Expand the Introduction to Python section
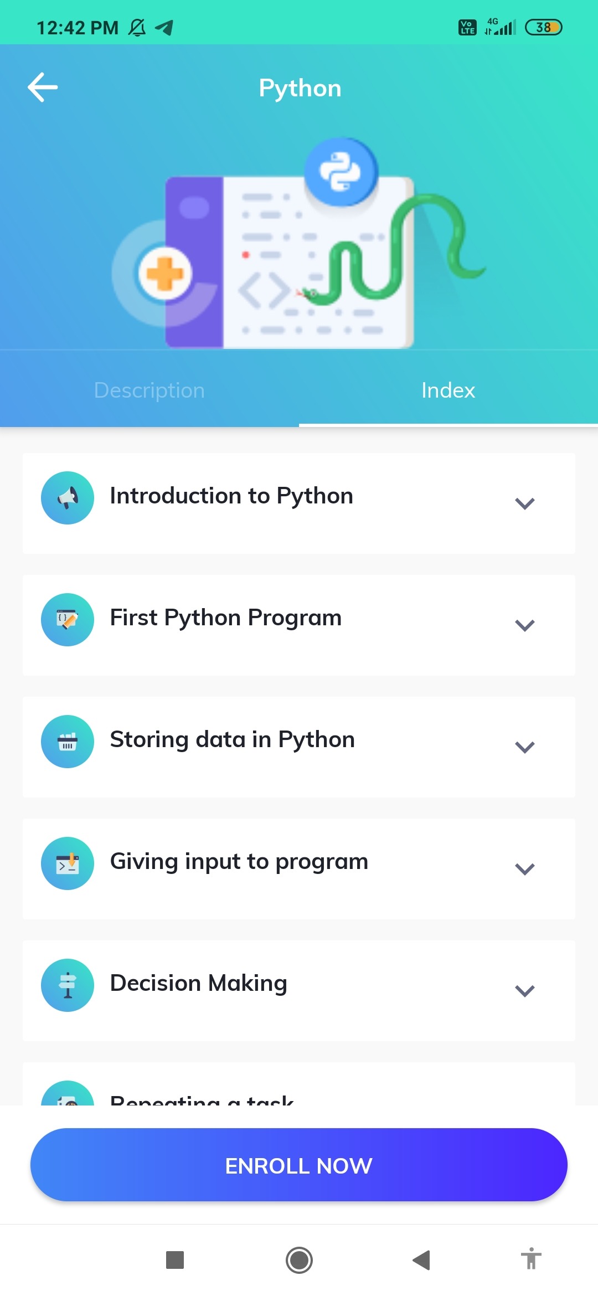 (x=524, y=503)
